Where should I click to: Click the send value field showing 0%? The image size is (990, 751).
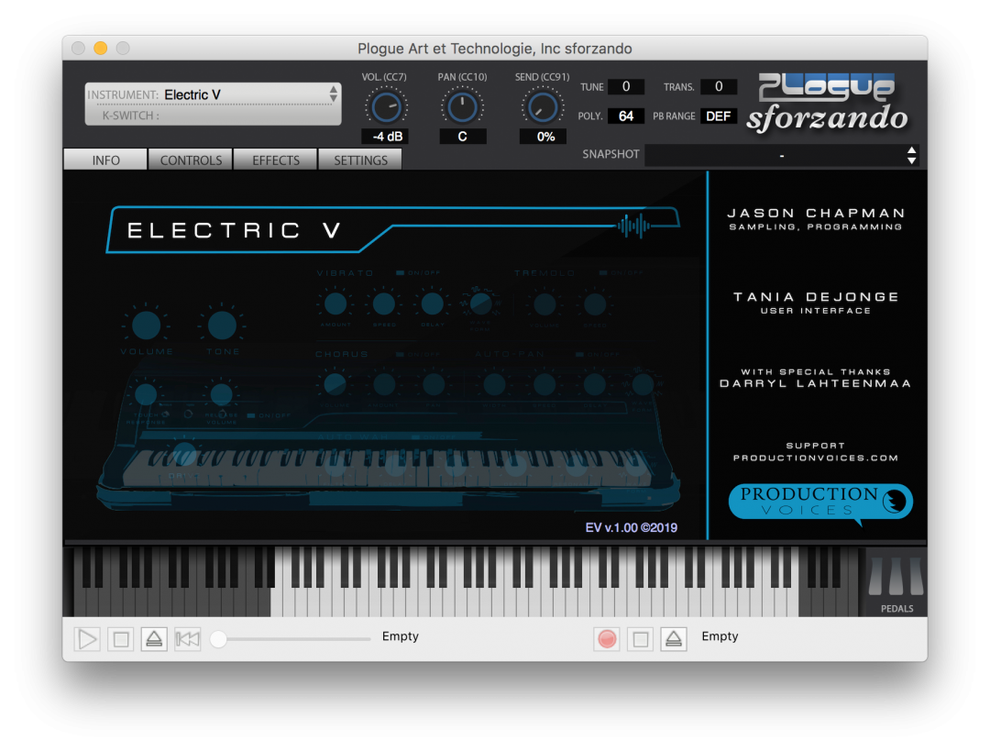pos(543,137)
